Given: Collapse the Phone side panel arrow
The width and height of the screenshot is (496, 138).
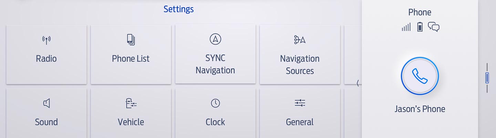Looking at the screenshot, I should pyautogui.click(x=358, y=83).
